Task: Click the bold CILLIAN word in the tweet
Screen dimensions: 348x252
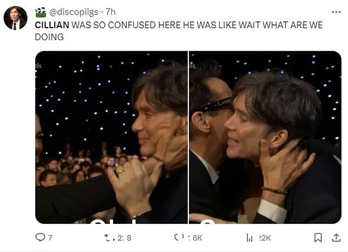Action: pyautogui.click(x=52, y=25)
